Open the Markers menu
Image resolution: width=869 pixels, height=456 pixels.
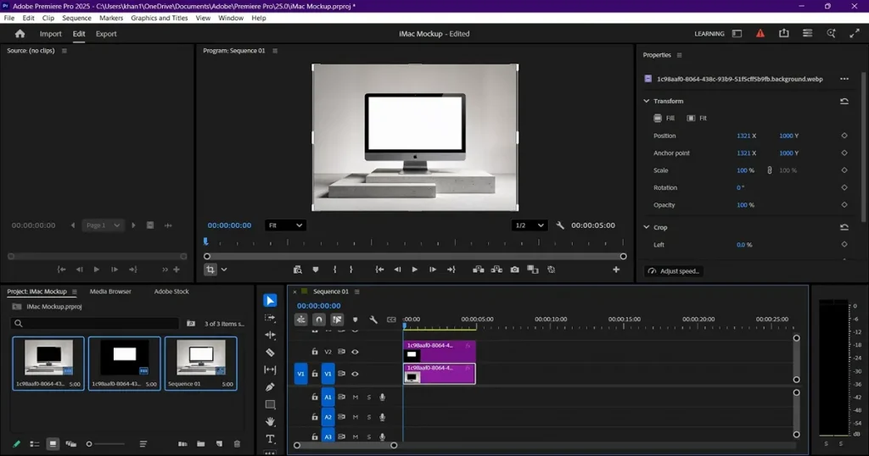pyautogui.click(x=111, y=19)
